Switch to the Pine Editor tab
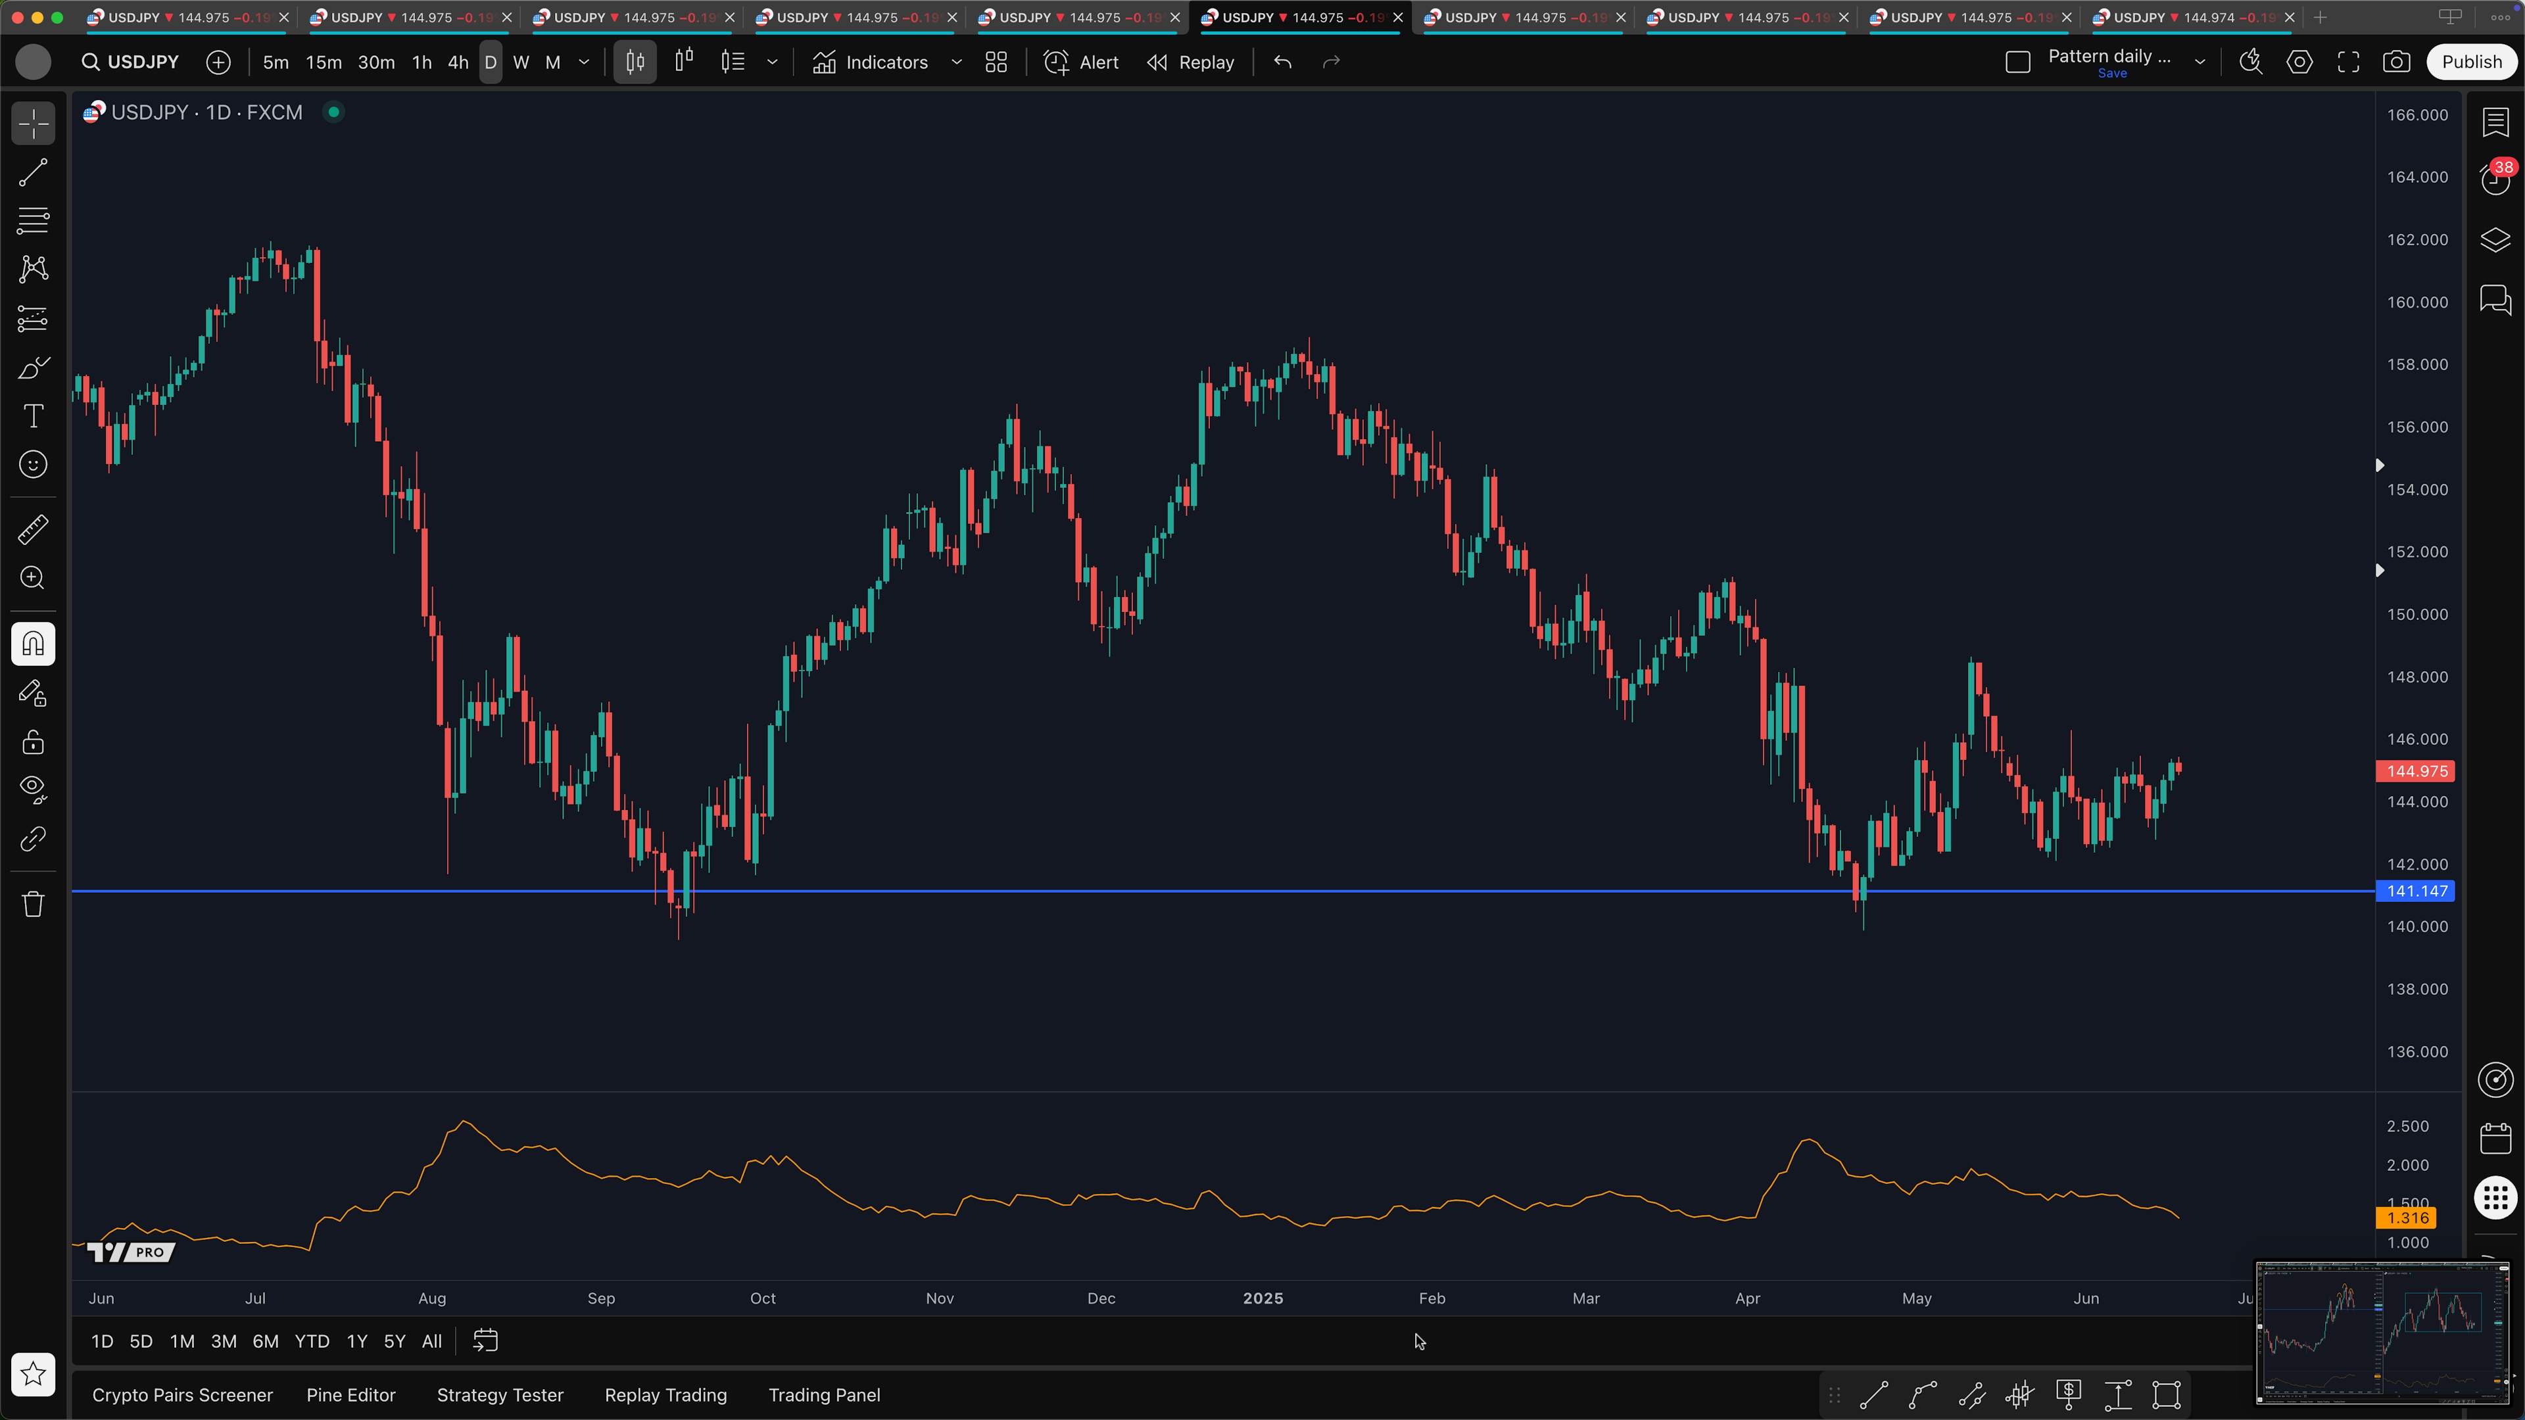 click(x=350, y=1394)
